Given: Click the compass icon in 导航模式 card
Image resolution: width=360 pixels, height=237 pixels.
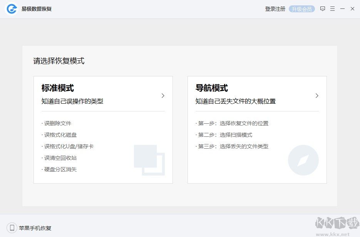Looking at the screenshot, I should coord(303,160).
